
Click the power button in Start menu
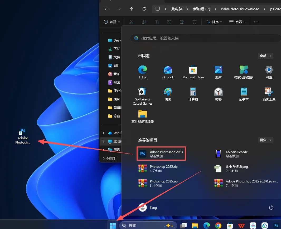pyautogui.click(x=271, y=207)
